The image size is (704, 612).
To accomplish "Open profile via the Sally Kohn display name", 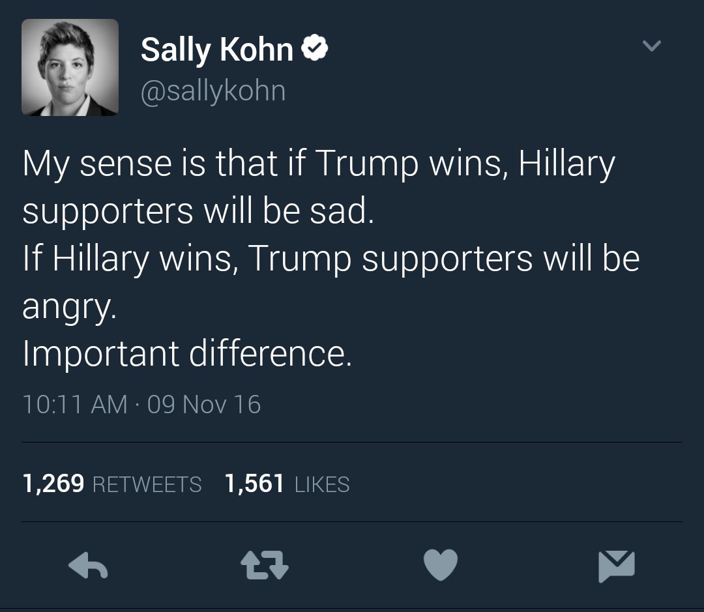I will 216,50.
